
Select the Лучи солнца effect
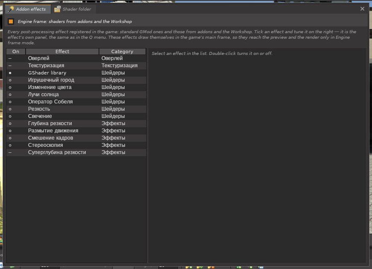pyautogui.click(x=76, y=94)
